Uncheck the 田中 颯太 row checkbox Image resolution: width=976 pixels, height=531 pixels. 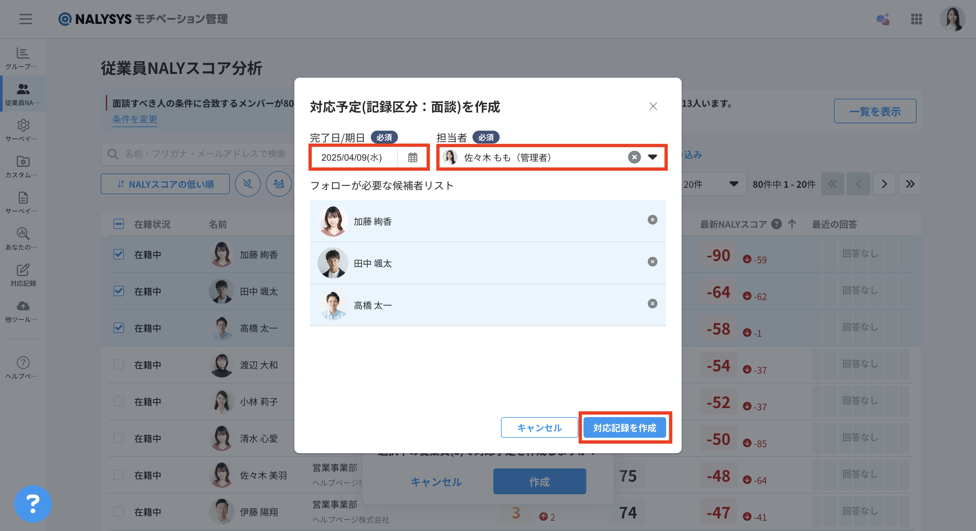pos(118,291)
